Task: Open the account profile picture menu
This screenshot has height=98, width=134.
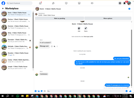Action: [x=129, y=3]
